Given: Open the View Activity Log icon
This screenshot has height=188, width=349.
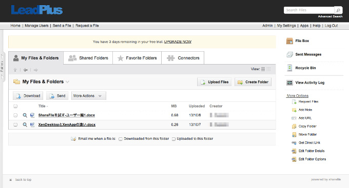Looking at the screenshot, I should 289,82.
